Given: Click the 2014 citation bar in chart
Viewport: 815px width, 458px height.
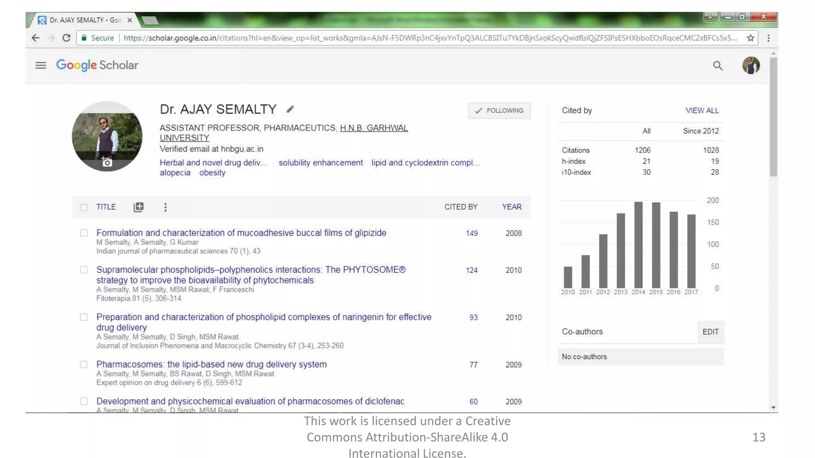Looking at the screenshot, I should 638,245.
